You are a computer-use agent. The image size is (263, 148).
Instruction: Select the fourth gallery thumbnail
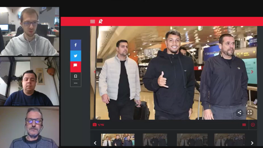229,140
